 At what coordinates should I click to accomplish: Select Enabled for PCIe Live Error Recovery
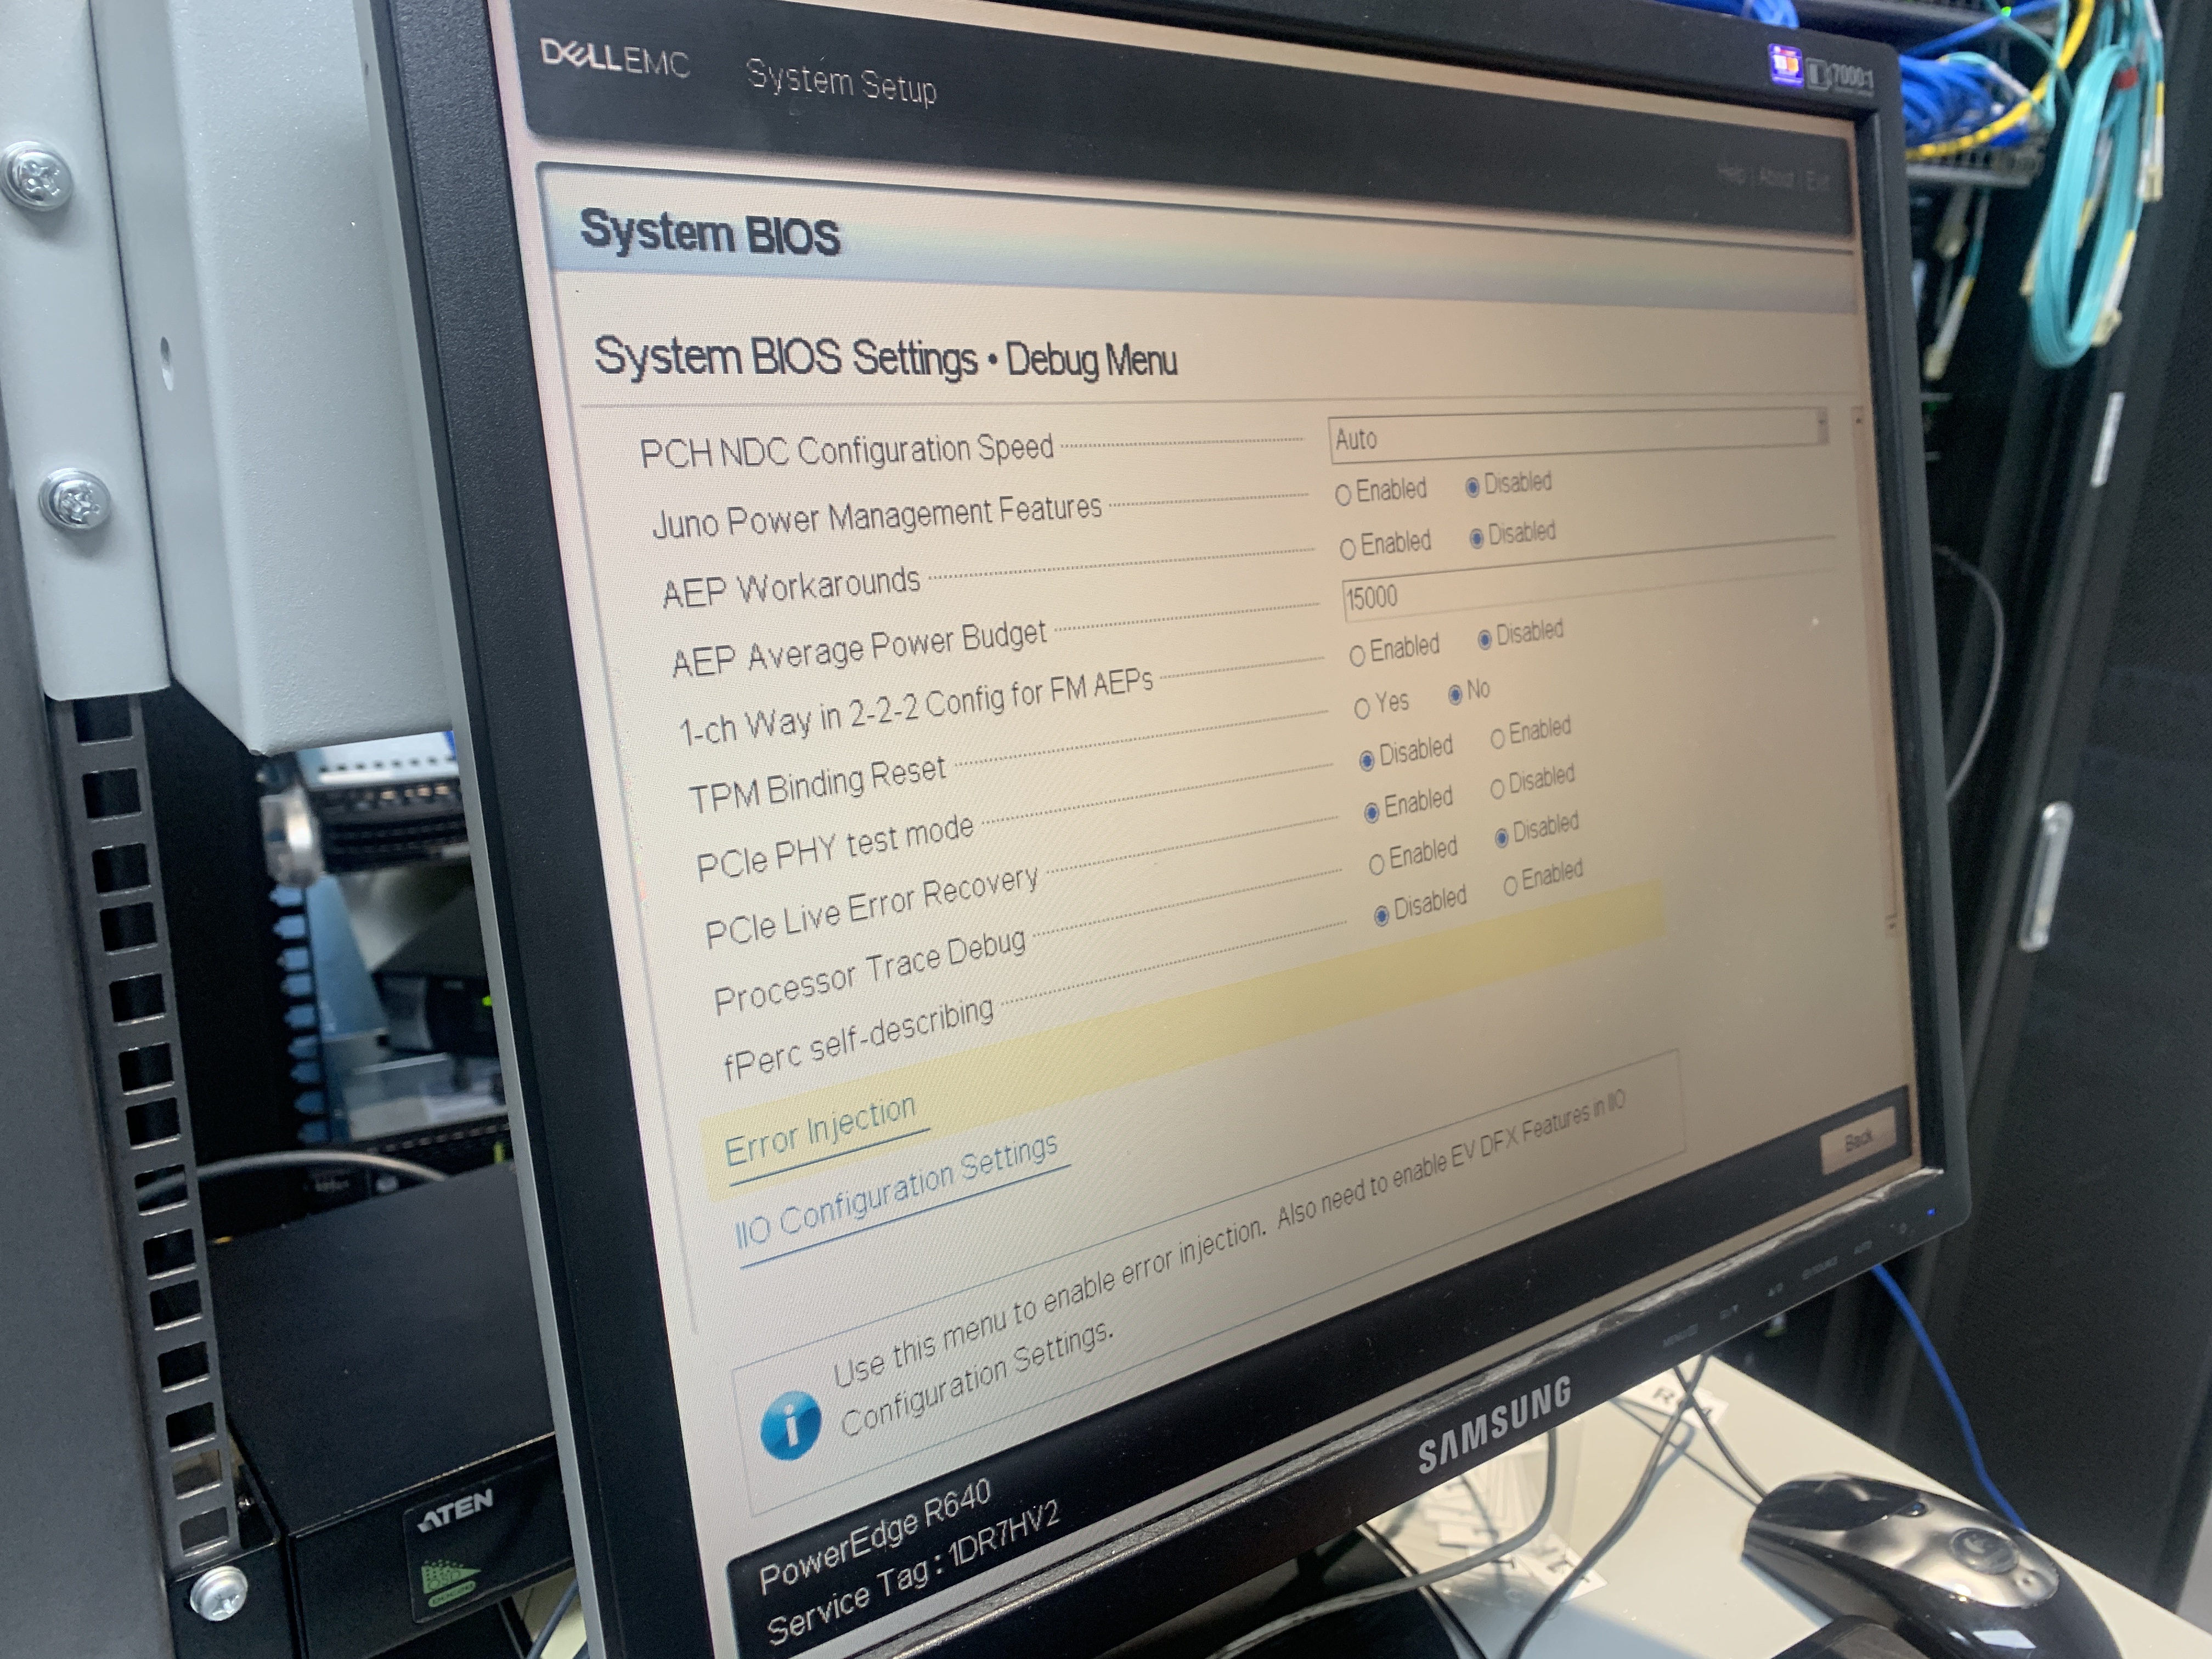click(x=1372, y=812)
